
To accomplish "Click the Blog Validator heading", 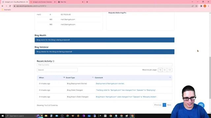I will point(42,47).
